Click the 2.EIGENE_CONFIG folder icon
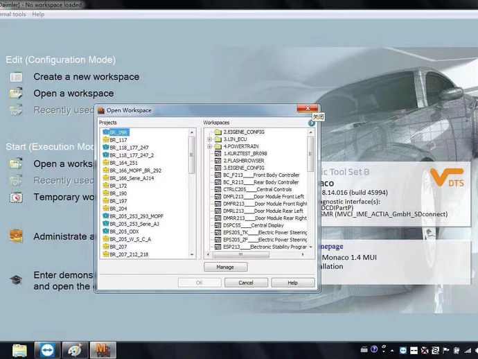 coord(218,132)
